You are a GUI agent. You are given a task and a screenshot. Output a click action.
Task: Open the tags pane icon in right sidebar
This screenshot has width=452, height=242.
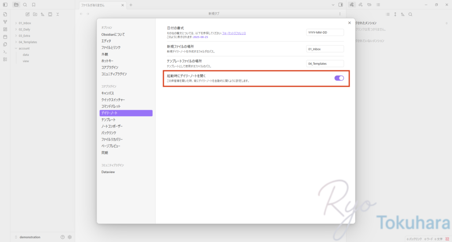[369, 4]
